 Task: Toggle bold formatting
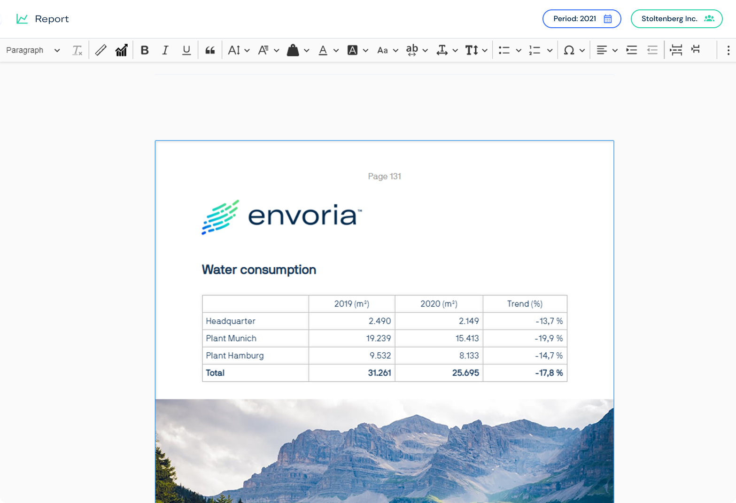click(145, 50)
